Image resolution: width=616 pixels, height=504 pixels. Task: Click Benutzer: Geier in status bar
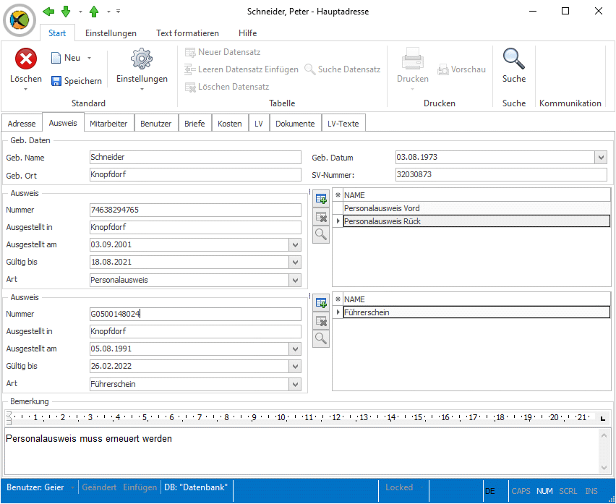(35, 487)
